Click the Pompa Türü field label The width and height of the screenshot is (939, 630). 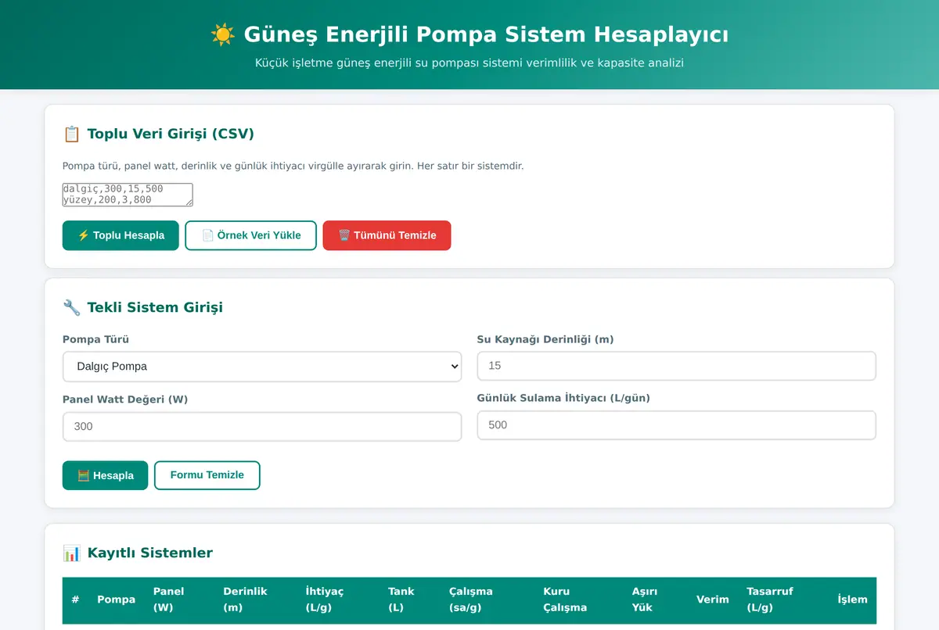click(95, 339)
